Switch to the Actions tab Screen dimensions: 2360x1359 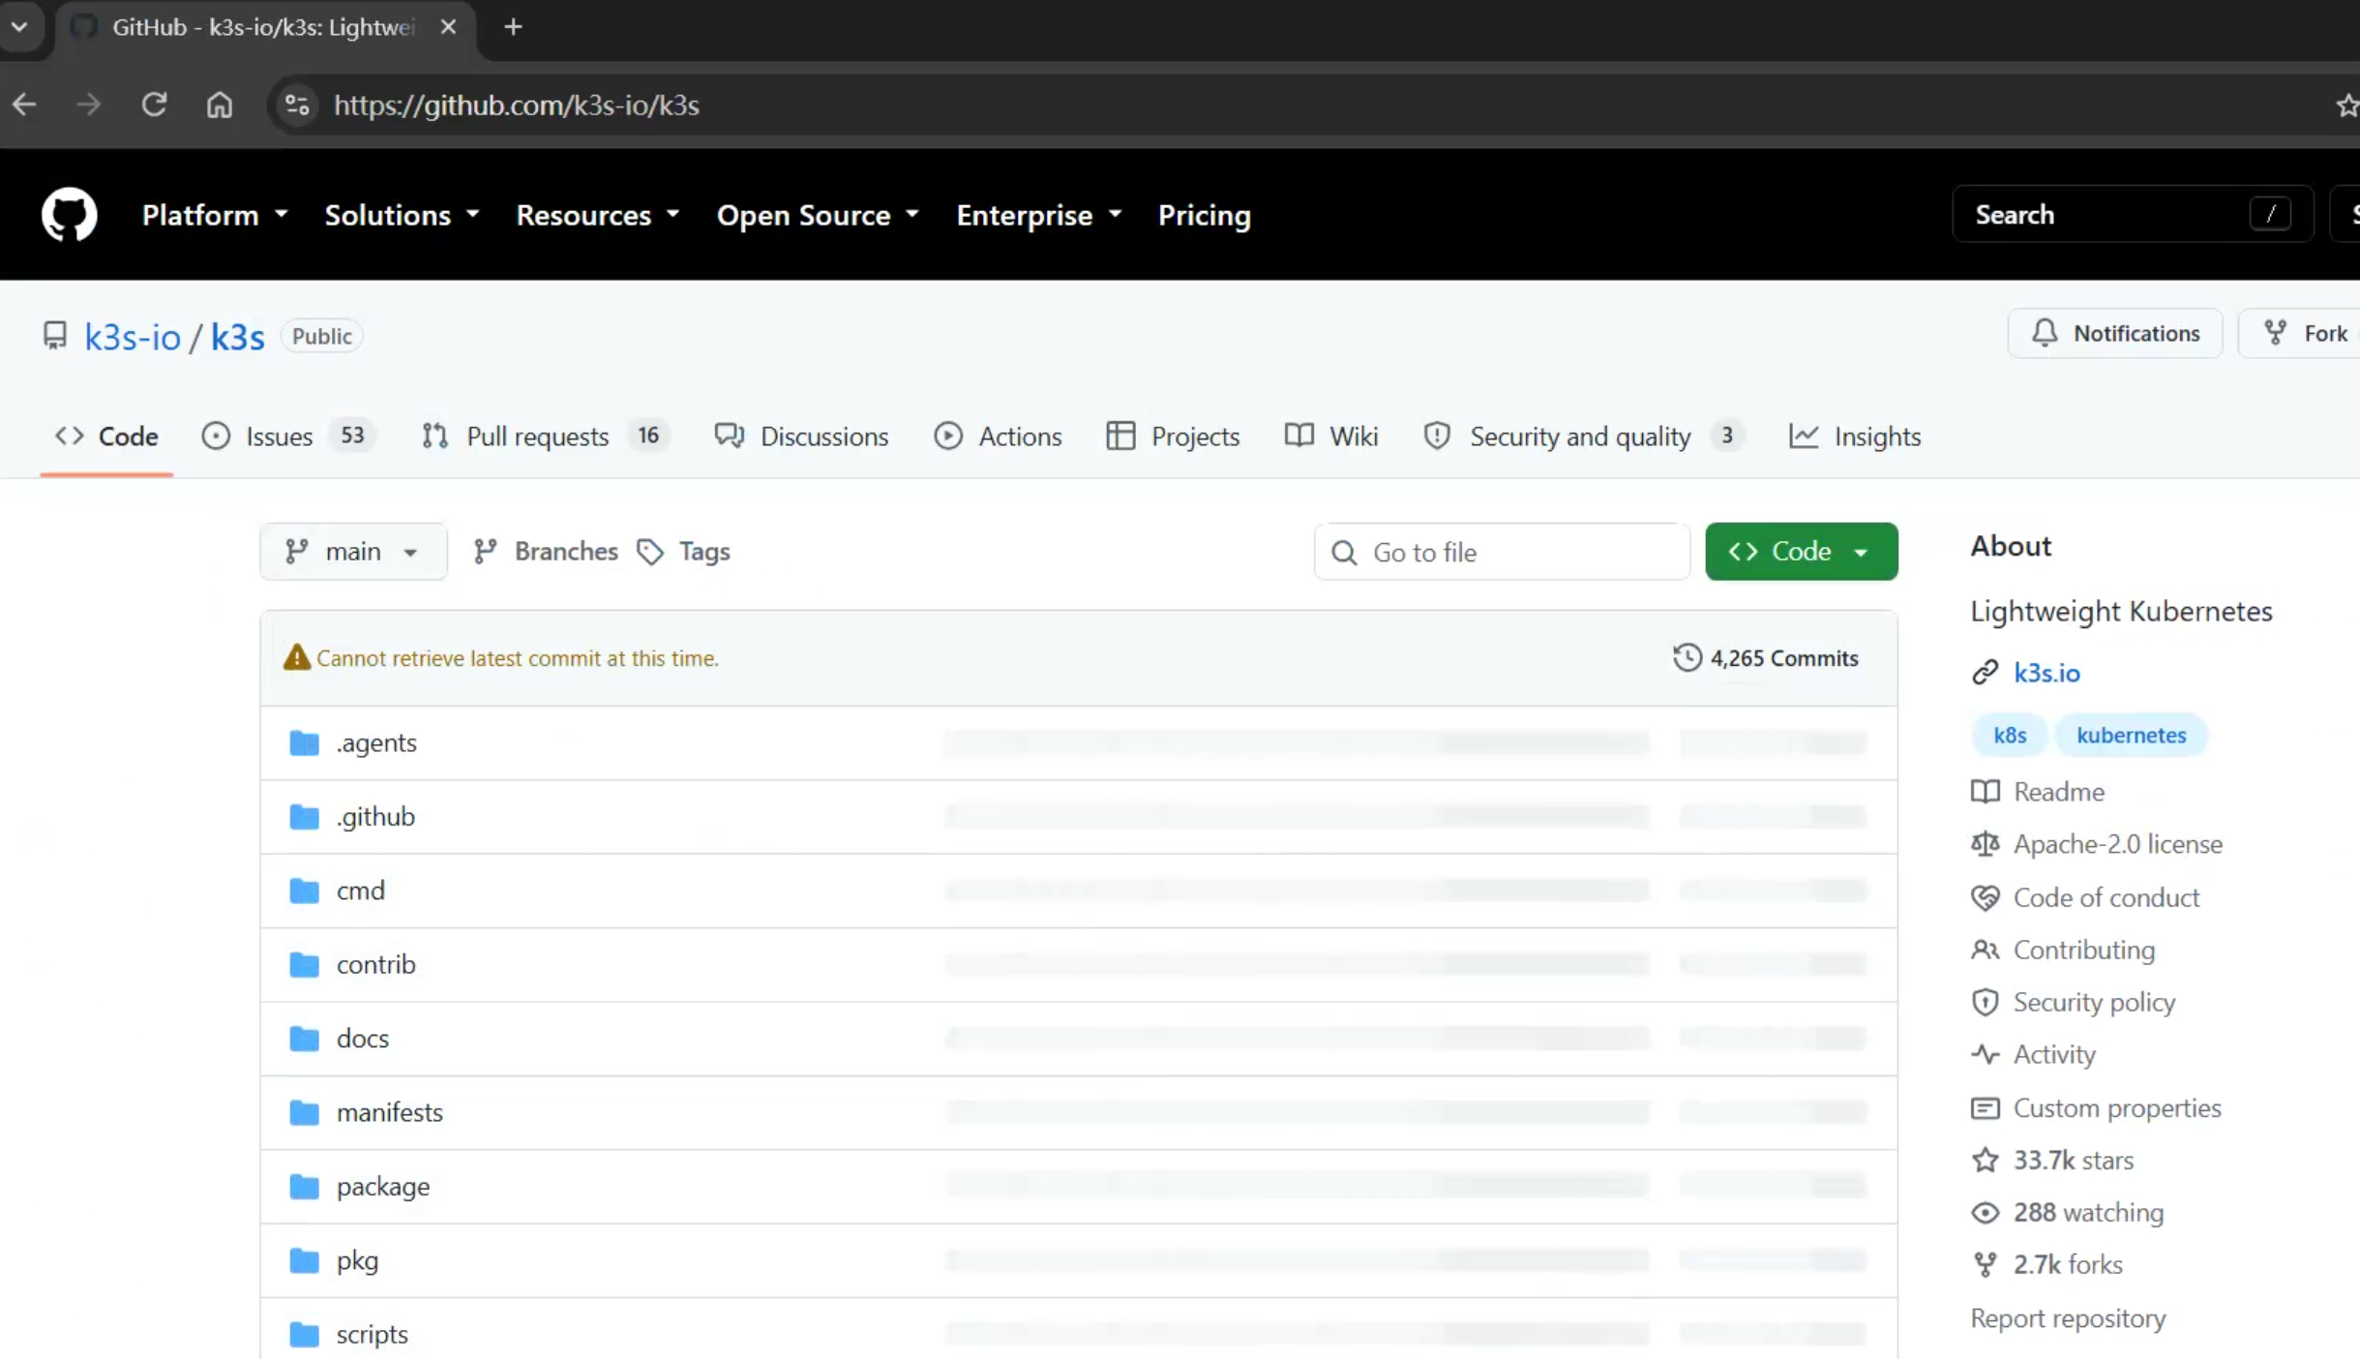998,437
